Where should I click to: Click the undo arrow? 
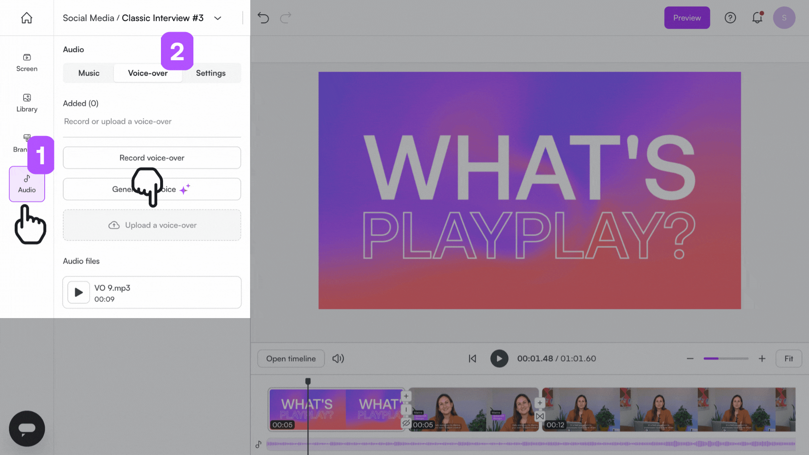(263, 18)
